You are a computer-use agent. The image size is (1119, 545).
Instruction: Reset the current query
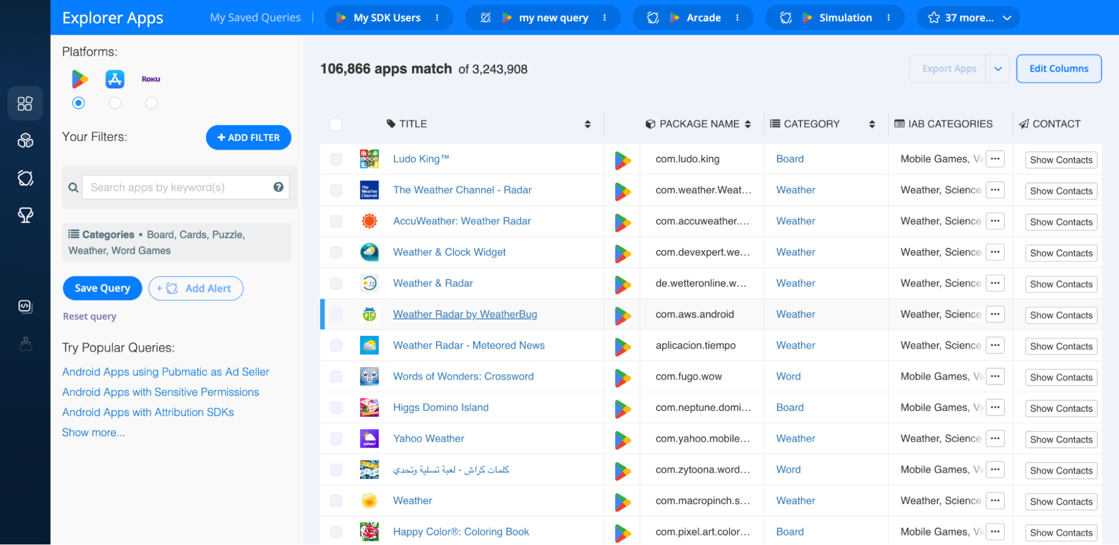pyautogui.click(x=90, y=316)
